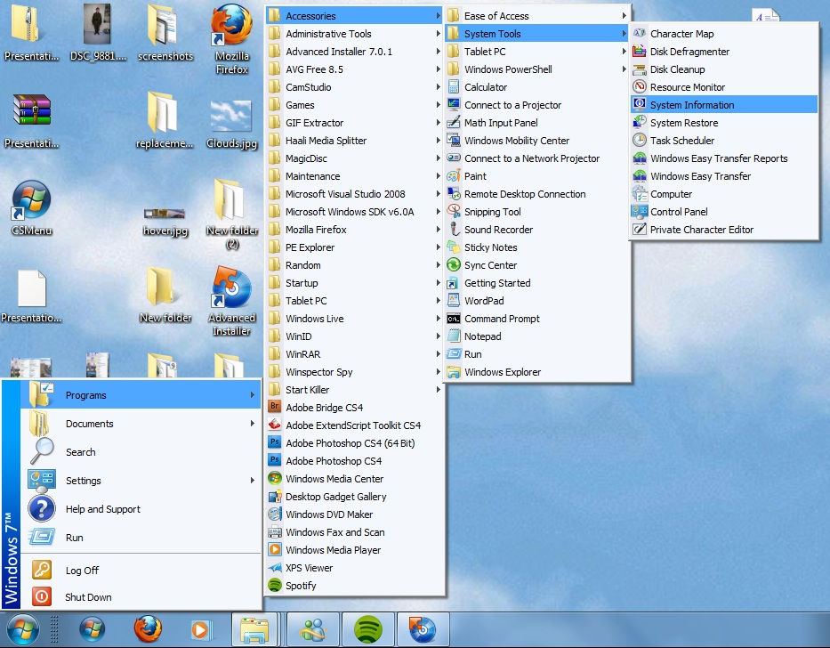The width and height of the screenshot is (830, 648).
Task: Select Search in the Start menu
Action: pyautogui.click(x=141, y=452)
